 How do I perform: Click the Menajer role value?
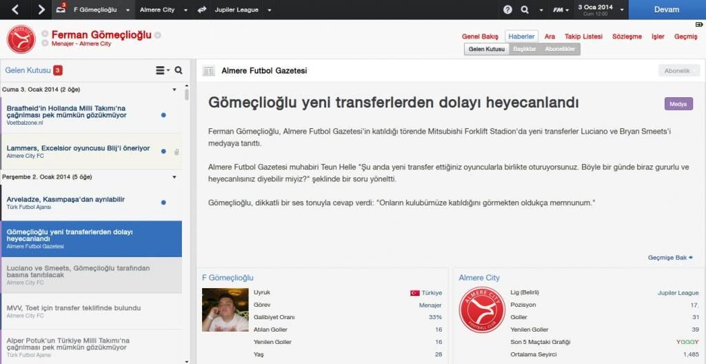click(430, 305)
